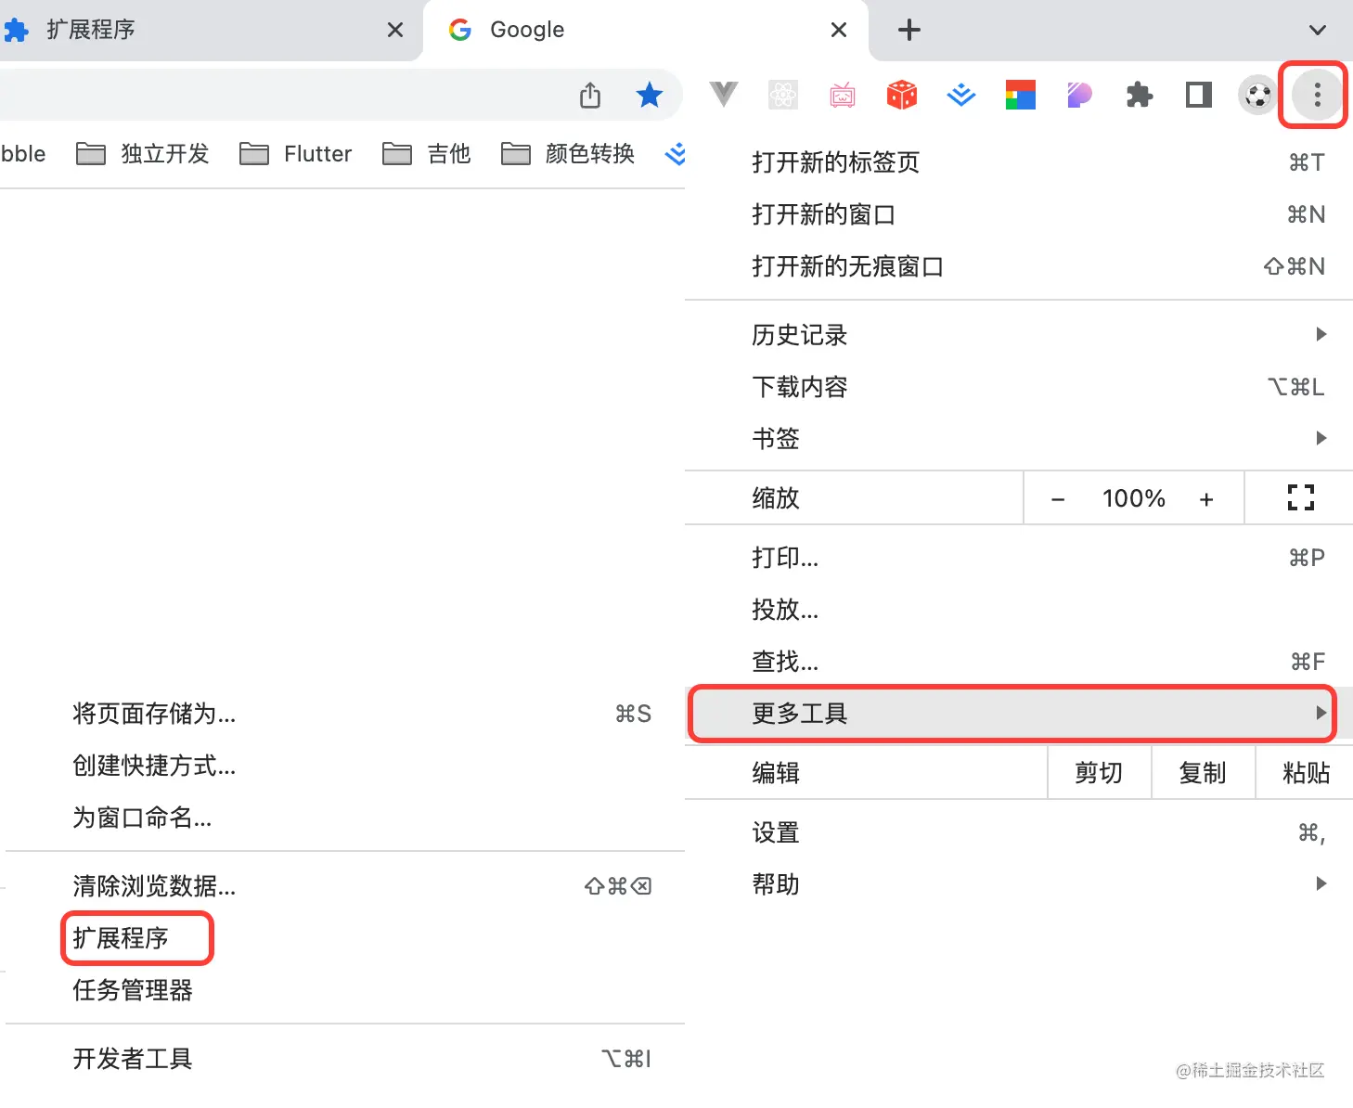Expand the 历史记录 submenu
The image size is (1353, 1108).
1019,335
